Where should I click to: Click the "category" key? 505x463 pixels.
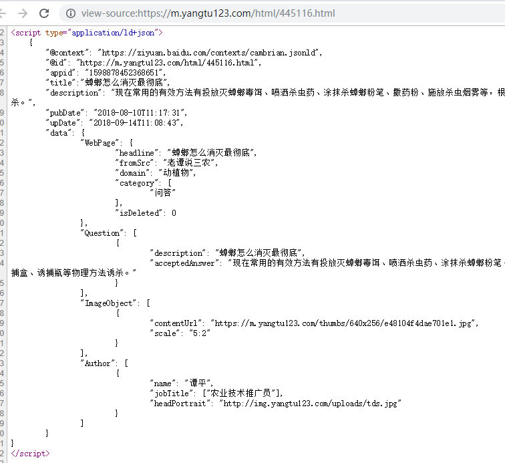[137, 182]
